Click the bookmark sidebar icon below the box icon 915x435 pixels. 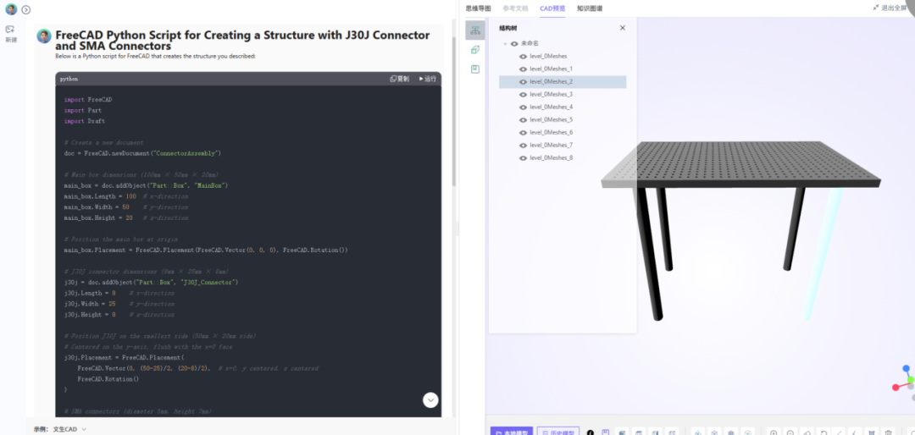tap(475, 69)
